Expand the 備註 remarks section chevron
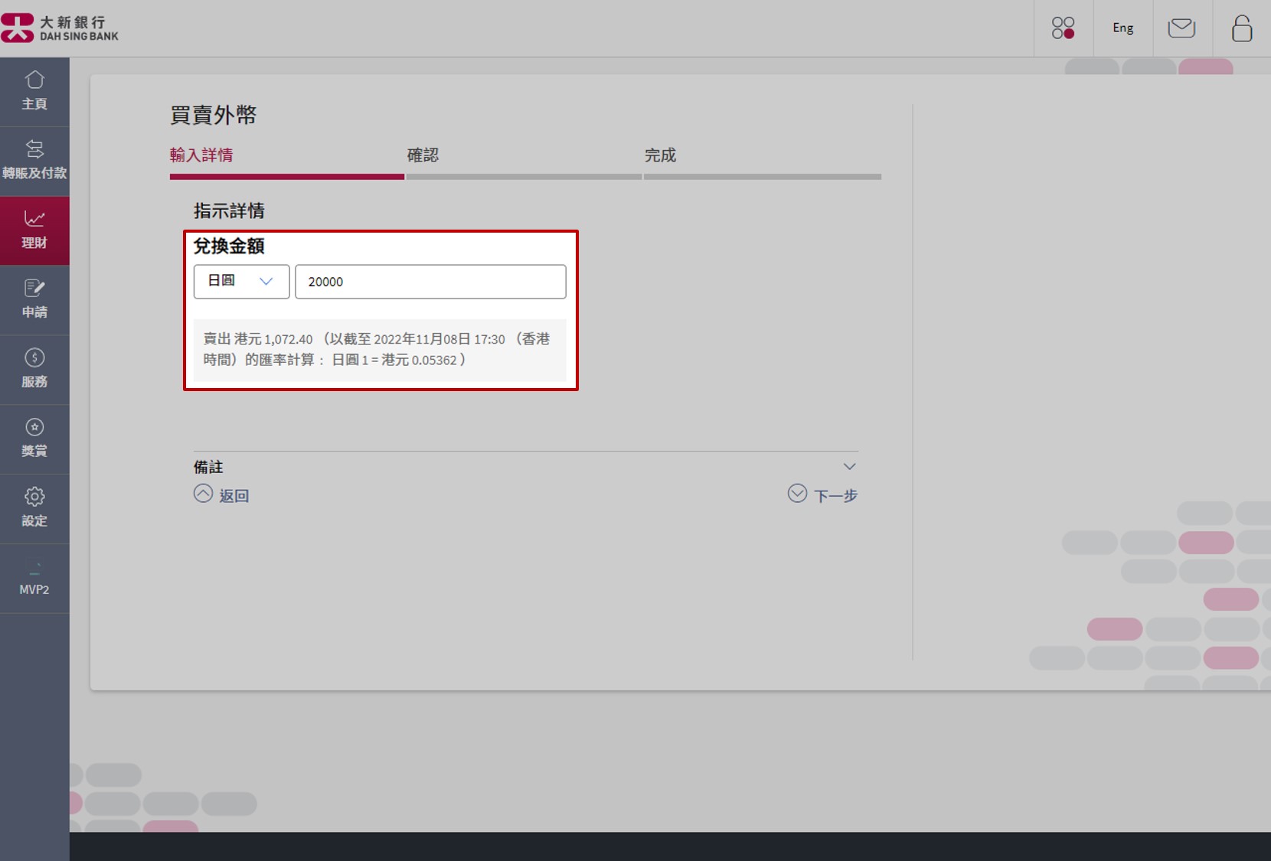 click(x=849, y=467)
